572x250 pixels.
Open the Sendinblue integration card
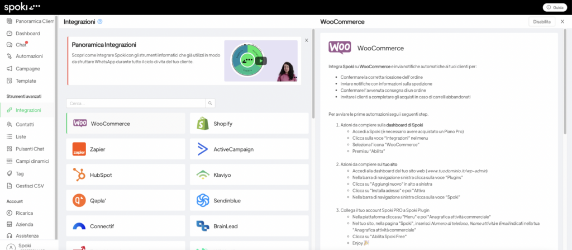coord(249,200)
